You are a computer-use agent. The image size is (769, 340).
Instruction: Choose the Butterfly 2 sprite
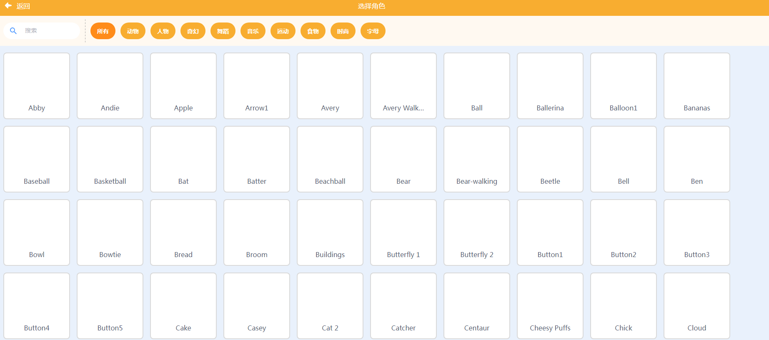click(x=477, y=232)
